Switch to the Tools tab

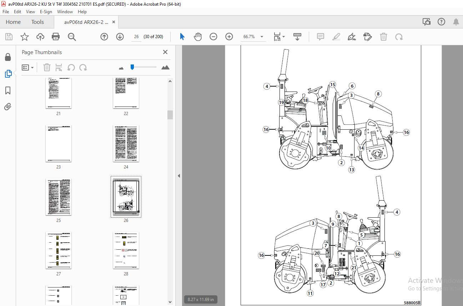37,22
